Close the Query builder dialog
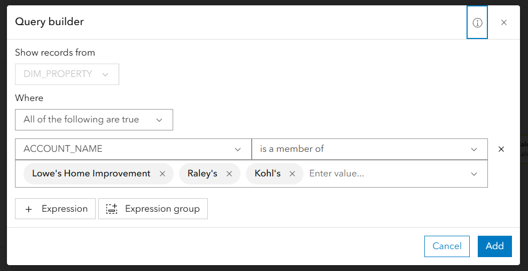 [504, 22]
